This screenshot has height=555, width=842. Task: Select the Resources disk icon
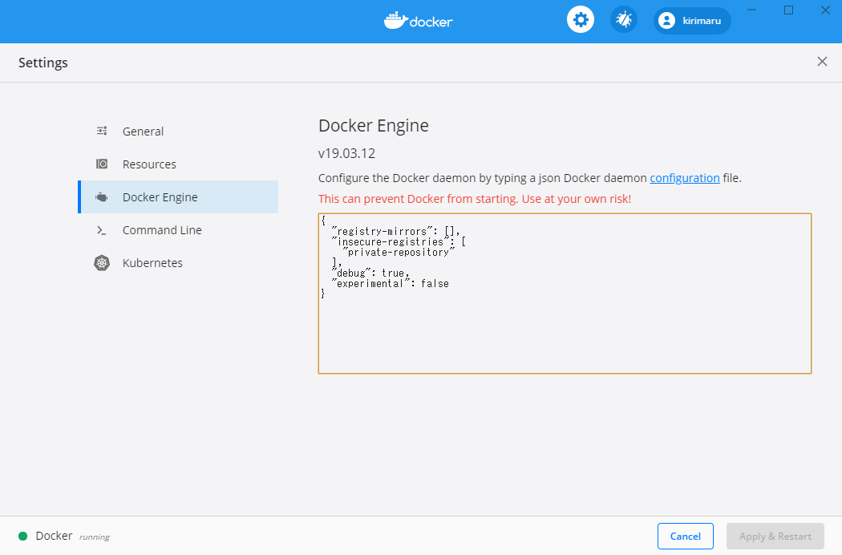tap(102, 164)
